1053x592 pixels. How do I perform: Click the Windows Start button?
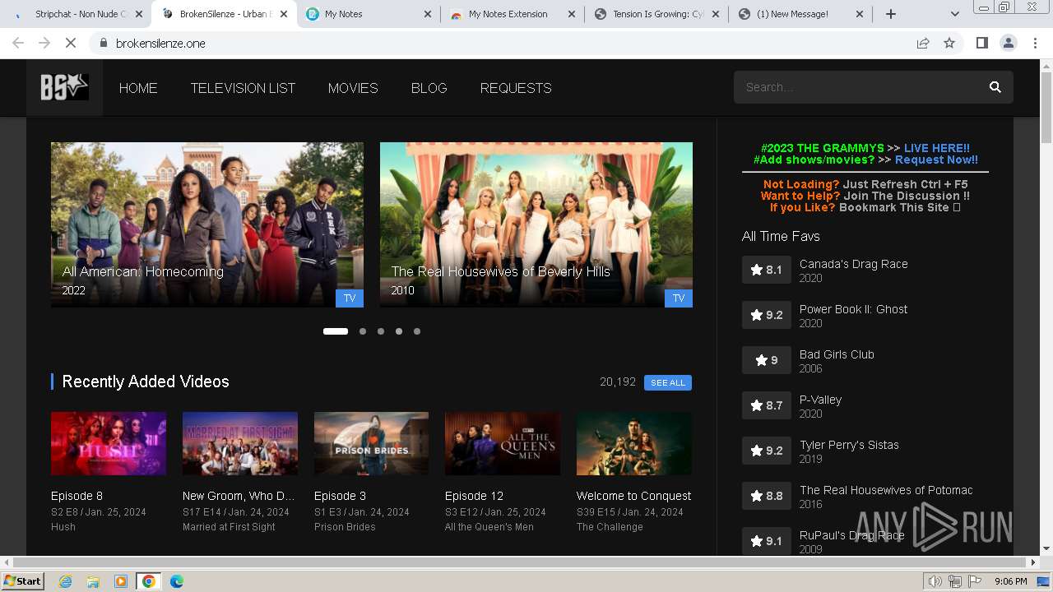click(23, 581)
